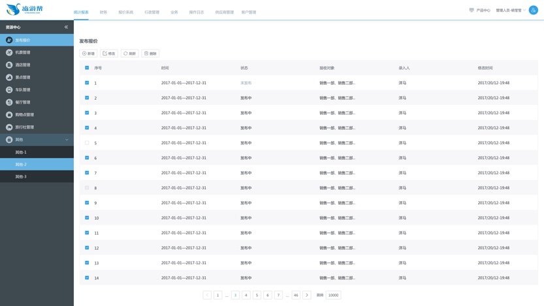
Task: Collapse the 其他 sidebar group
Action: 67,140
